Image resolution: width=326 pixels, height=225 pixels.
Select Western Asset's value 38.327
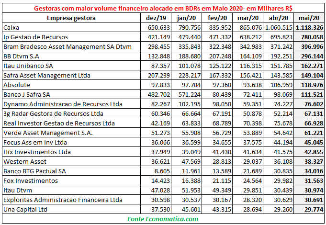[314, 161]
